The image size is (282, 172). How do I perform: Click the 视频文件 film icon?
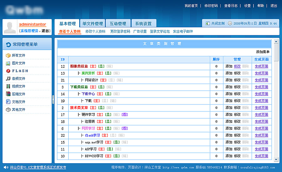8,86
